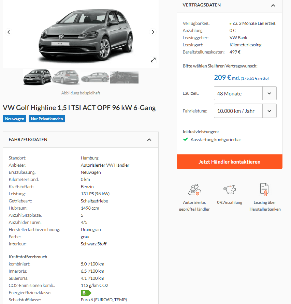Screen dimensions: 291x304
Task: Click the green checkmark next to Ausstattung konfigurierbar
Action: [186, 139]
